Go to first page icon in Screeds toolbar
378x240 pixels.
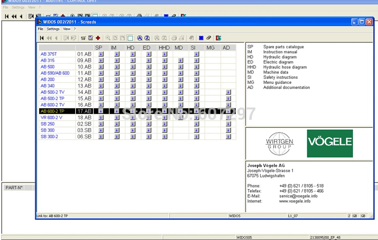[x=42, y=38]
